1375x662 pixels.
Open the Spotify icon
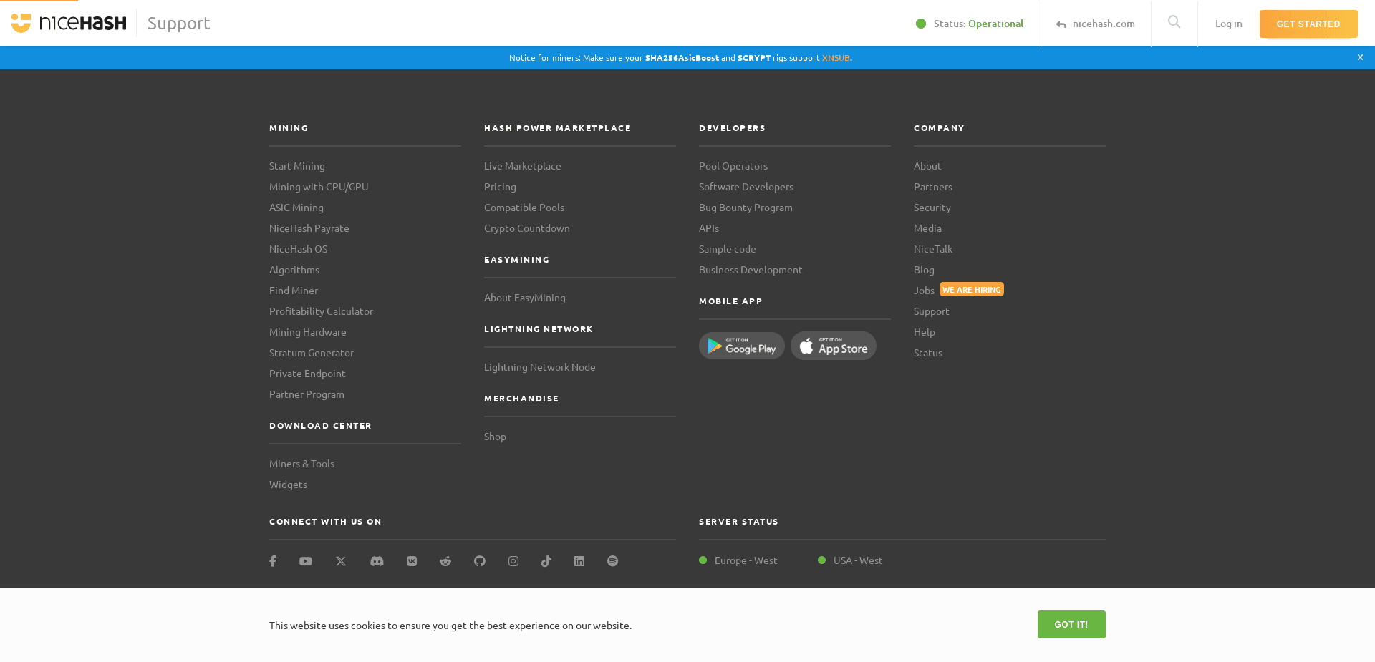click(x=612, y=561)
